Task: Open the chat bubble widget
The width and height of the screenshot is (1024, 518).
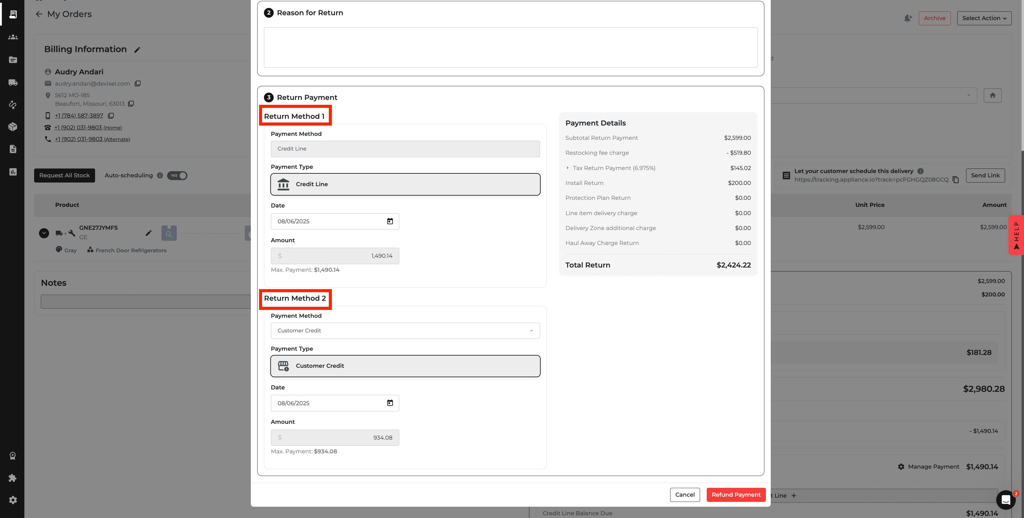Action: 1006,500
